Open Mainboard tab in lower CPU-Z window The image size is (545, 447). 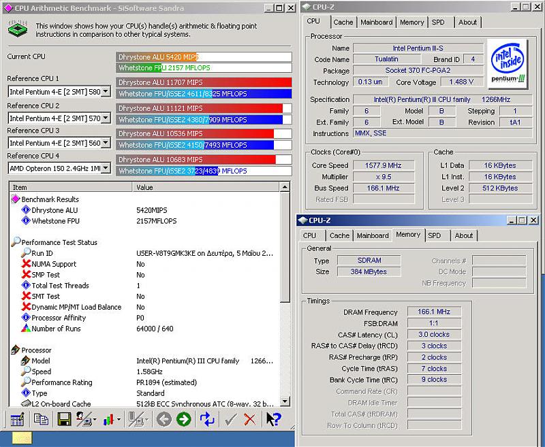pos(373,235)
